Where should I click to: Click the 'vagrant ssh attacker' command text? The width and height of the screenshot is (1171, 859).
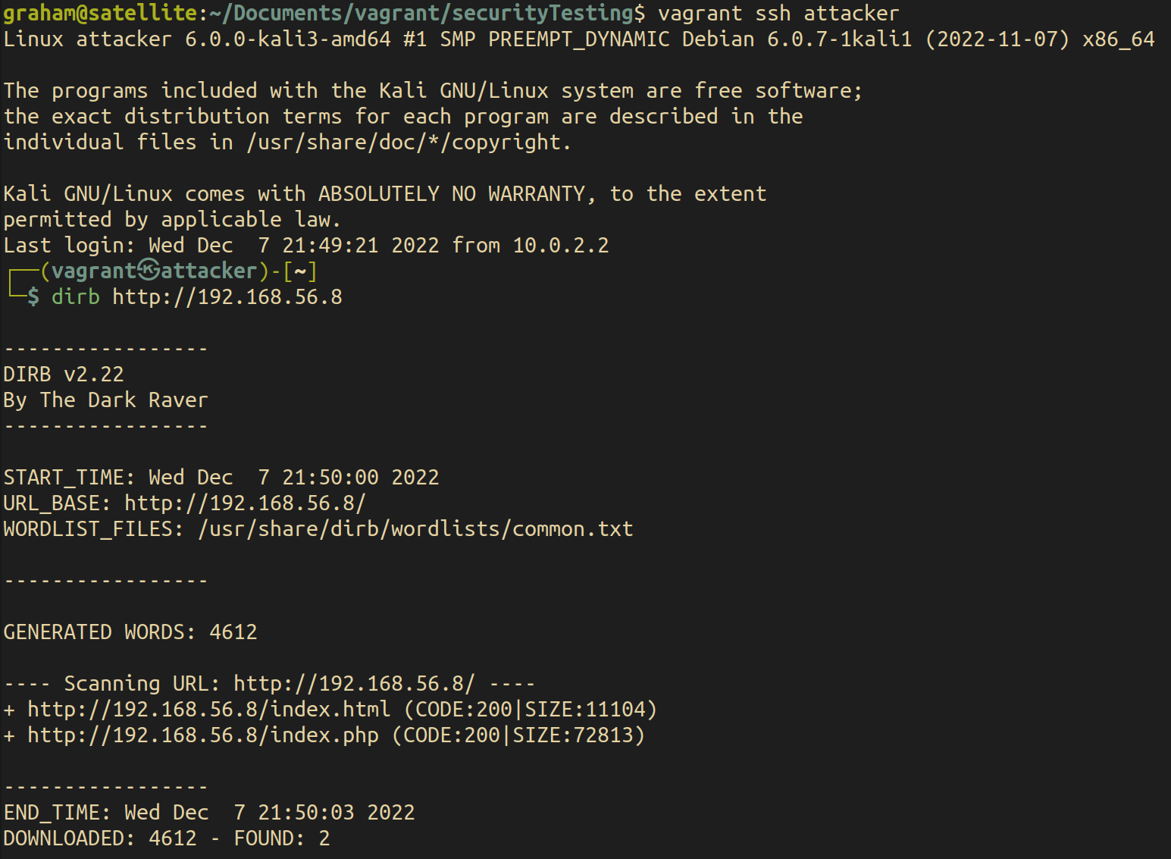coord(778,14)
